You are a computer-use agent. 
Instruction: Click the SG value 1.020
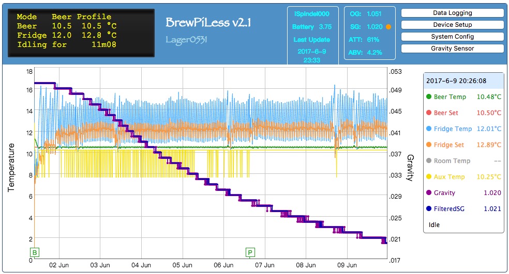[x=375, y=27]
